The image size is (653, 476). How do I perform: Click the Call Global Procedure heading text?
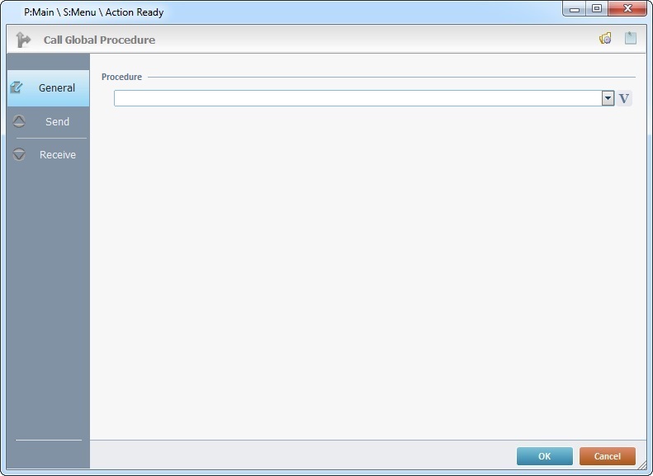click(99, 40)
